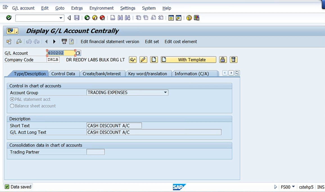Open the tab list selector icon

(237, 73)
